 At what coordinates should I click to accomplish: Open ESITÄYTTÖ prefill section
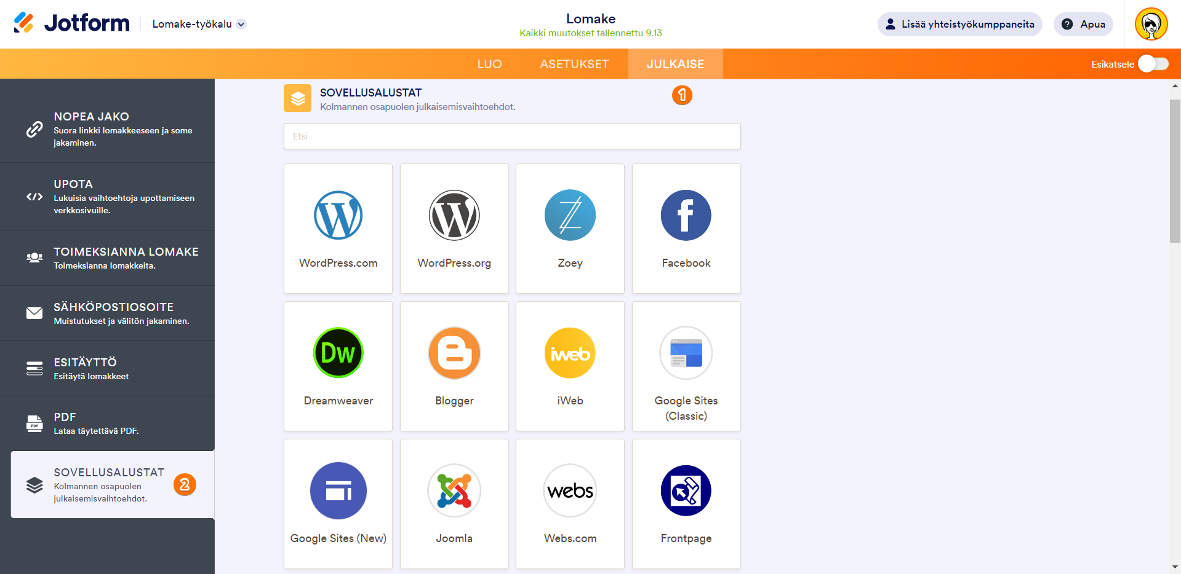pyautogui.click(x=107, y=369)
